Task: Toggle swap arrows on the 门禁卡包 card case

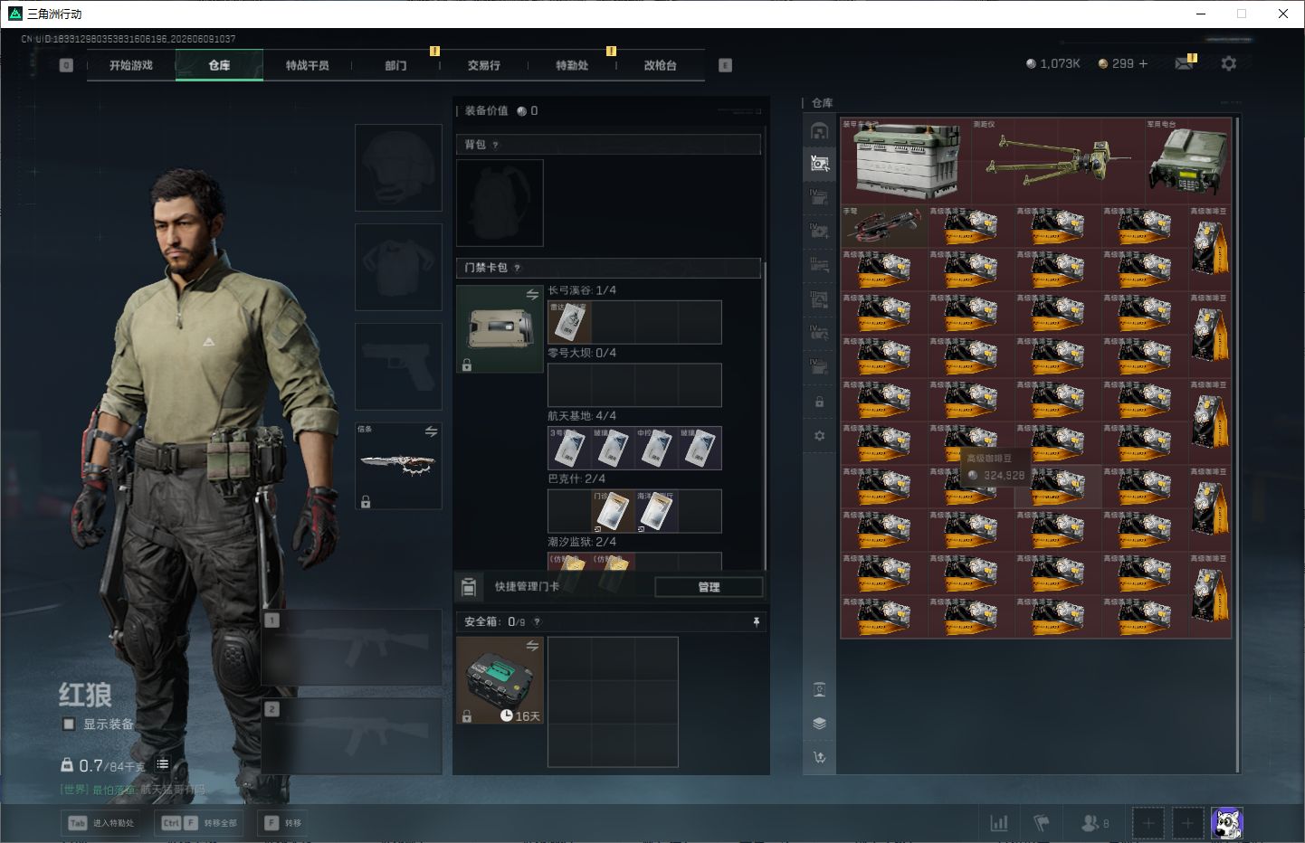Action: pos(532,294)
